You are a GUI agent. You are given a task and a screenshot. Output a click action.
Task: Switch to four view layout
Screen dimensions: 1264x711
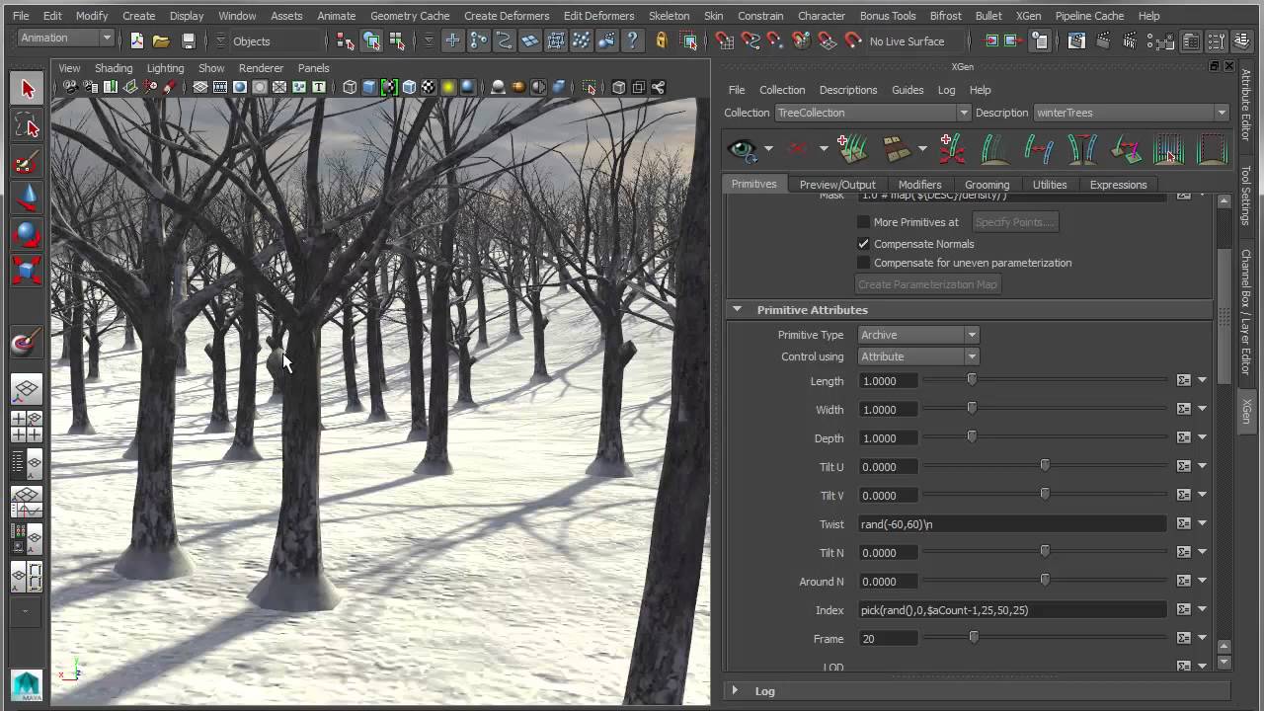[x=27, y=427]
